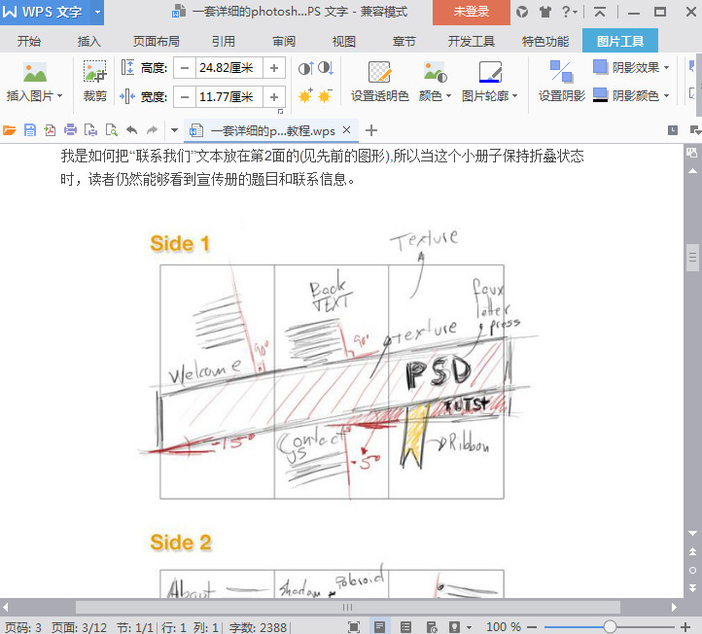Open the WPS 文字 application menu arrow

97,12
